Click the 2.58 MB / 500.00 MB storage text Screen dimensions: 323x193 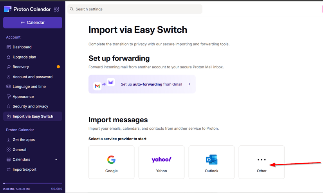16,189
